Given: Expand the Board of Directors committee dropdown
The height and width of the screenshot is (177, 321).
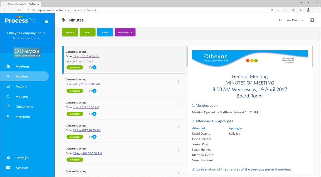Looking at the screenshot, I should (x=26, y=38).
